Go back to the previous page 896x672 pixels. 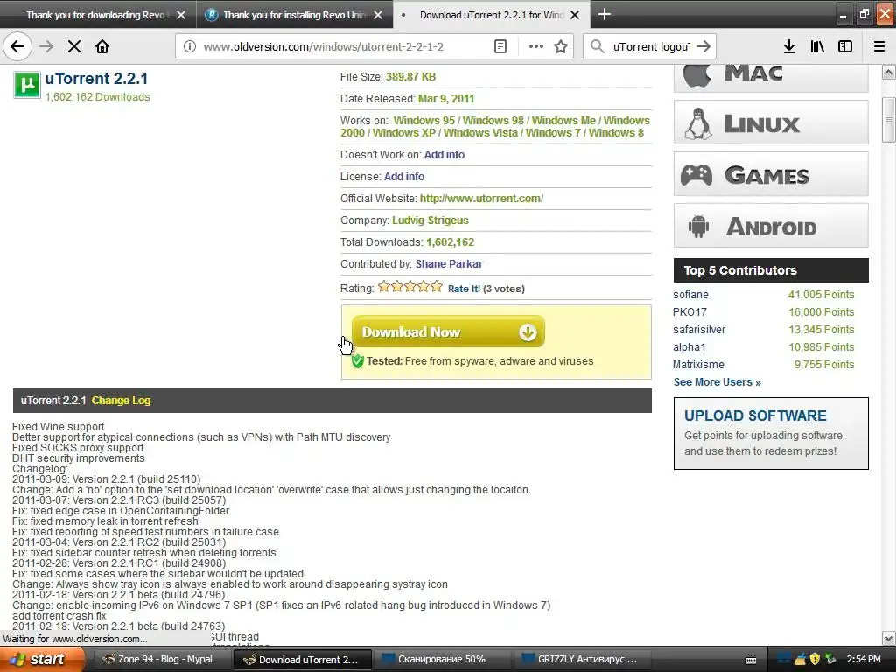pyautogui.click(x=17, y=46)
